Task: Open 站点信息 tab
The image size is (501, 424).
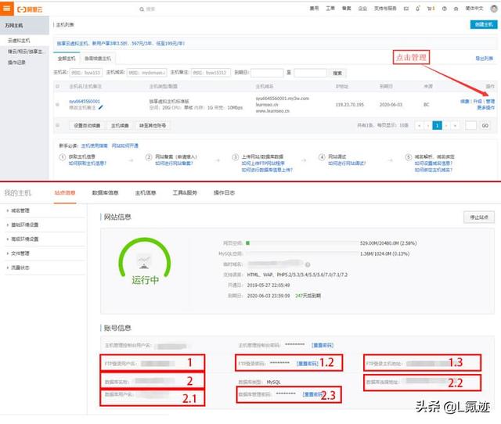Action: coord(65,192)
